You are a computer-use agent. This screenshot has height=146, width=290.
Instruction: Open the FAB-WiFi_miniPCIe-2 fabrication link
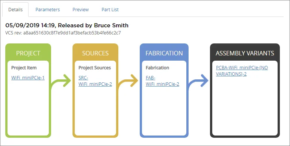coord(162,81)
